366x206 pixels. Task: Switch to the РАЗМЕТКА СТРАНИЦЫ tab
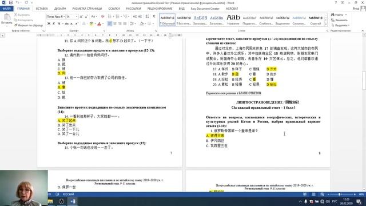point(87,9)
